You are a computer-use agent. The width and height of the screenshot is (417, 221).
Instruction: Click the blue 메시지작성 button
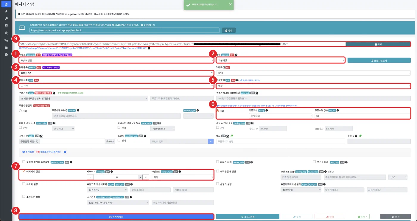pyautogui.click(x=116, y=217)
